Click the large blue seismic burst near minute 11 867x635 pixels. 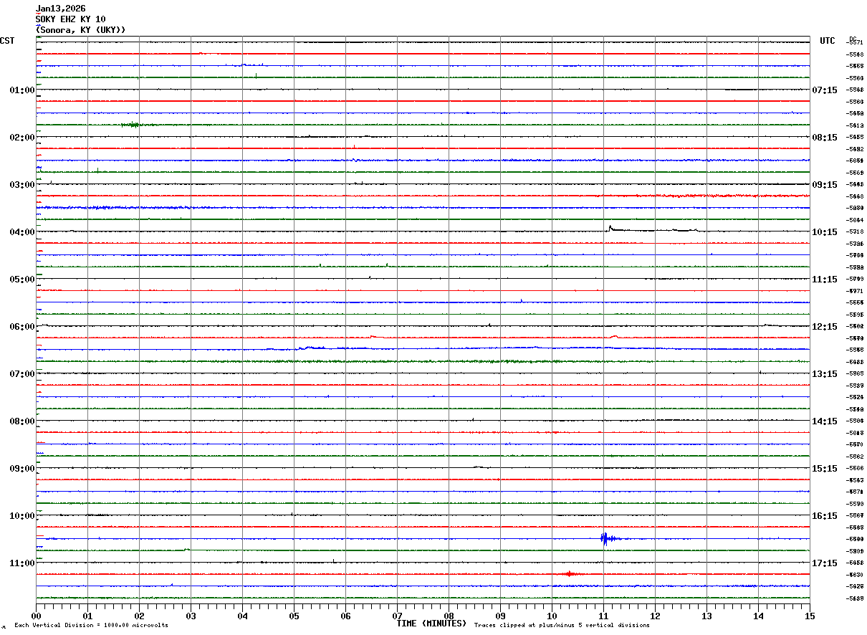click(x=605, y=538)
